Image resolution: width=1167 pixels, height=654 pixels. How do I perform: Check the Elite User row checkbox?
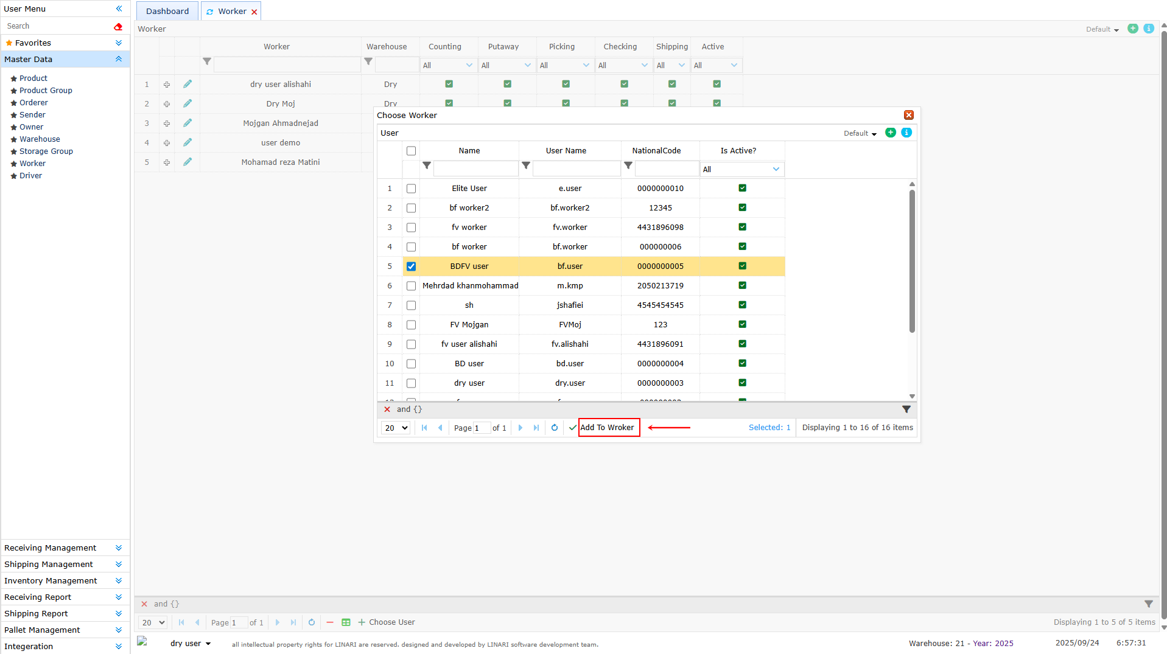click(x=411, y=189)
